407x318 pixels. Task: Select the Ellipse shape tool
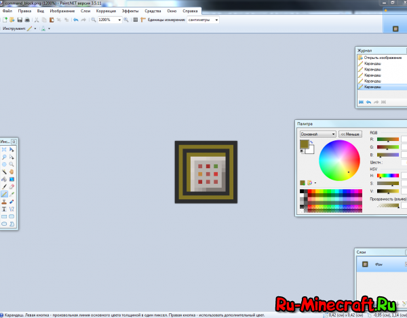click(x=4, y=224)
